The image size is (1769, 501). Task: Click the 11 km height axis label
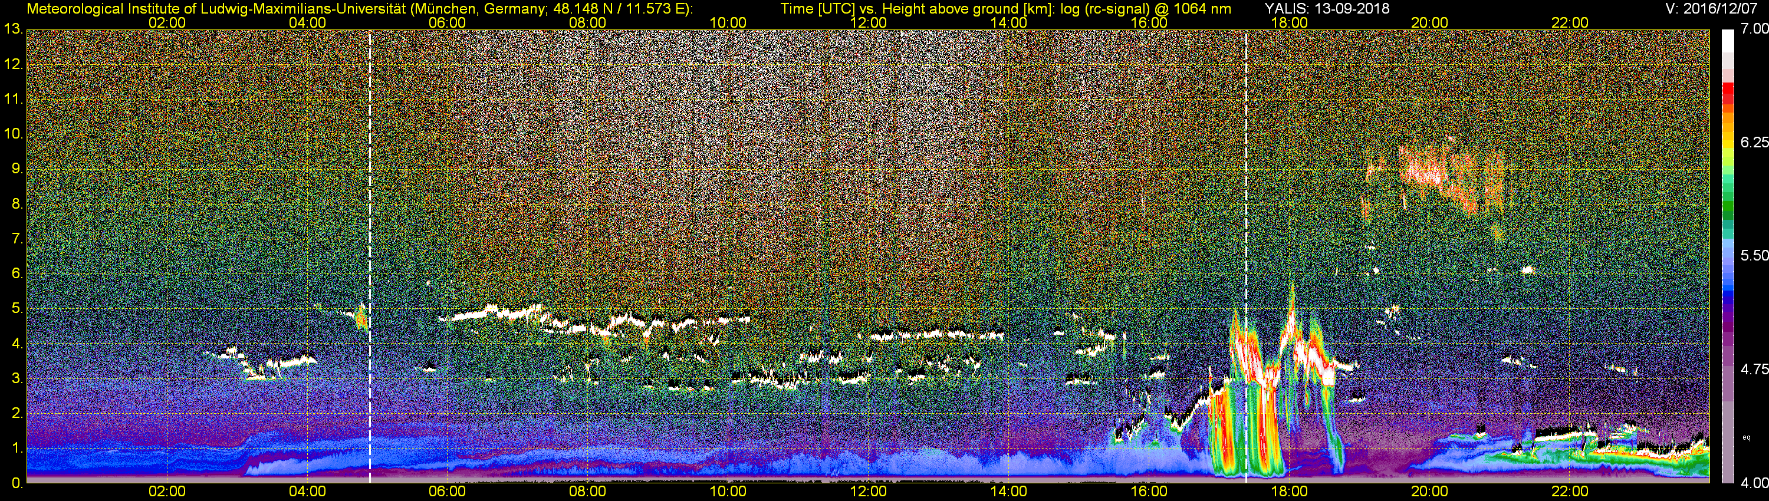(x=13, y=100)
